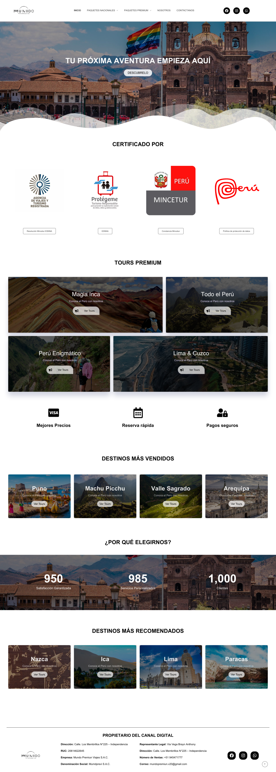
Task: Open the Constancia Mincetur button
Action: (x=171, y=231)
